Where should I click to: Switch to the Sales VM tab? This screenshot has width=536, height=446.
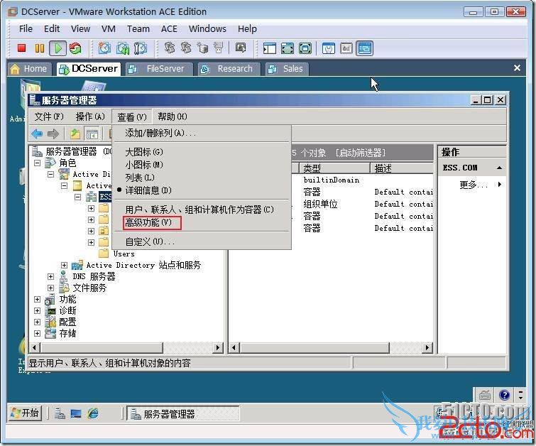tap(287, 69)
